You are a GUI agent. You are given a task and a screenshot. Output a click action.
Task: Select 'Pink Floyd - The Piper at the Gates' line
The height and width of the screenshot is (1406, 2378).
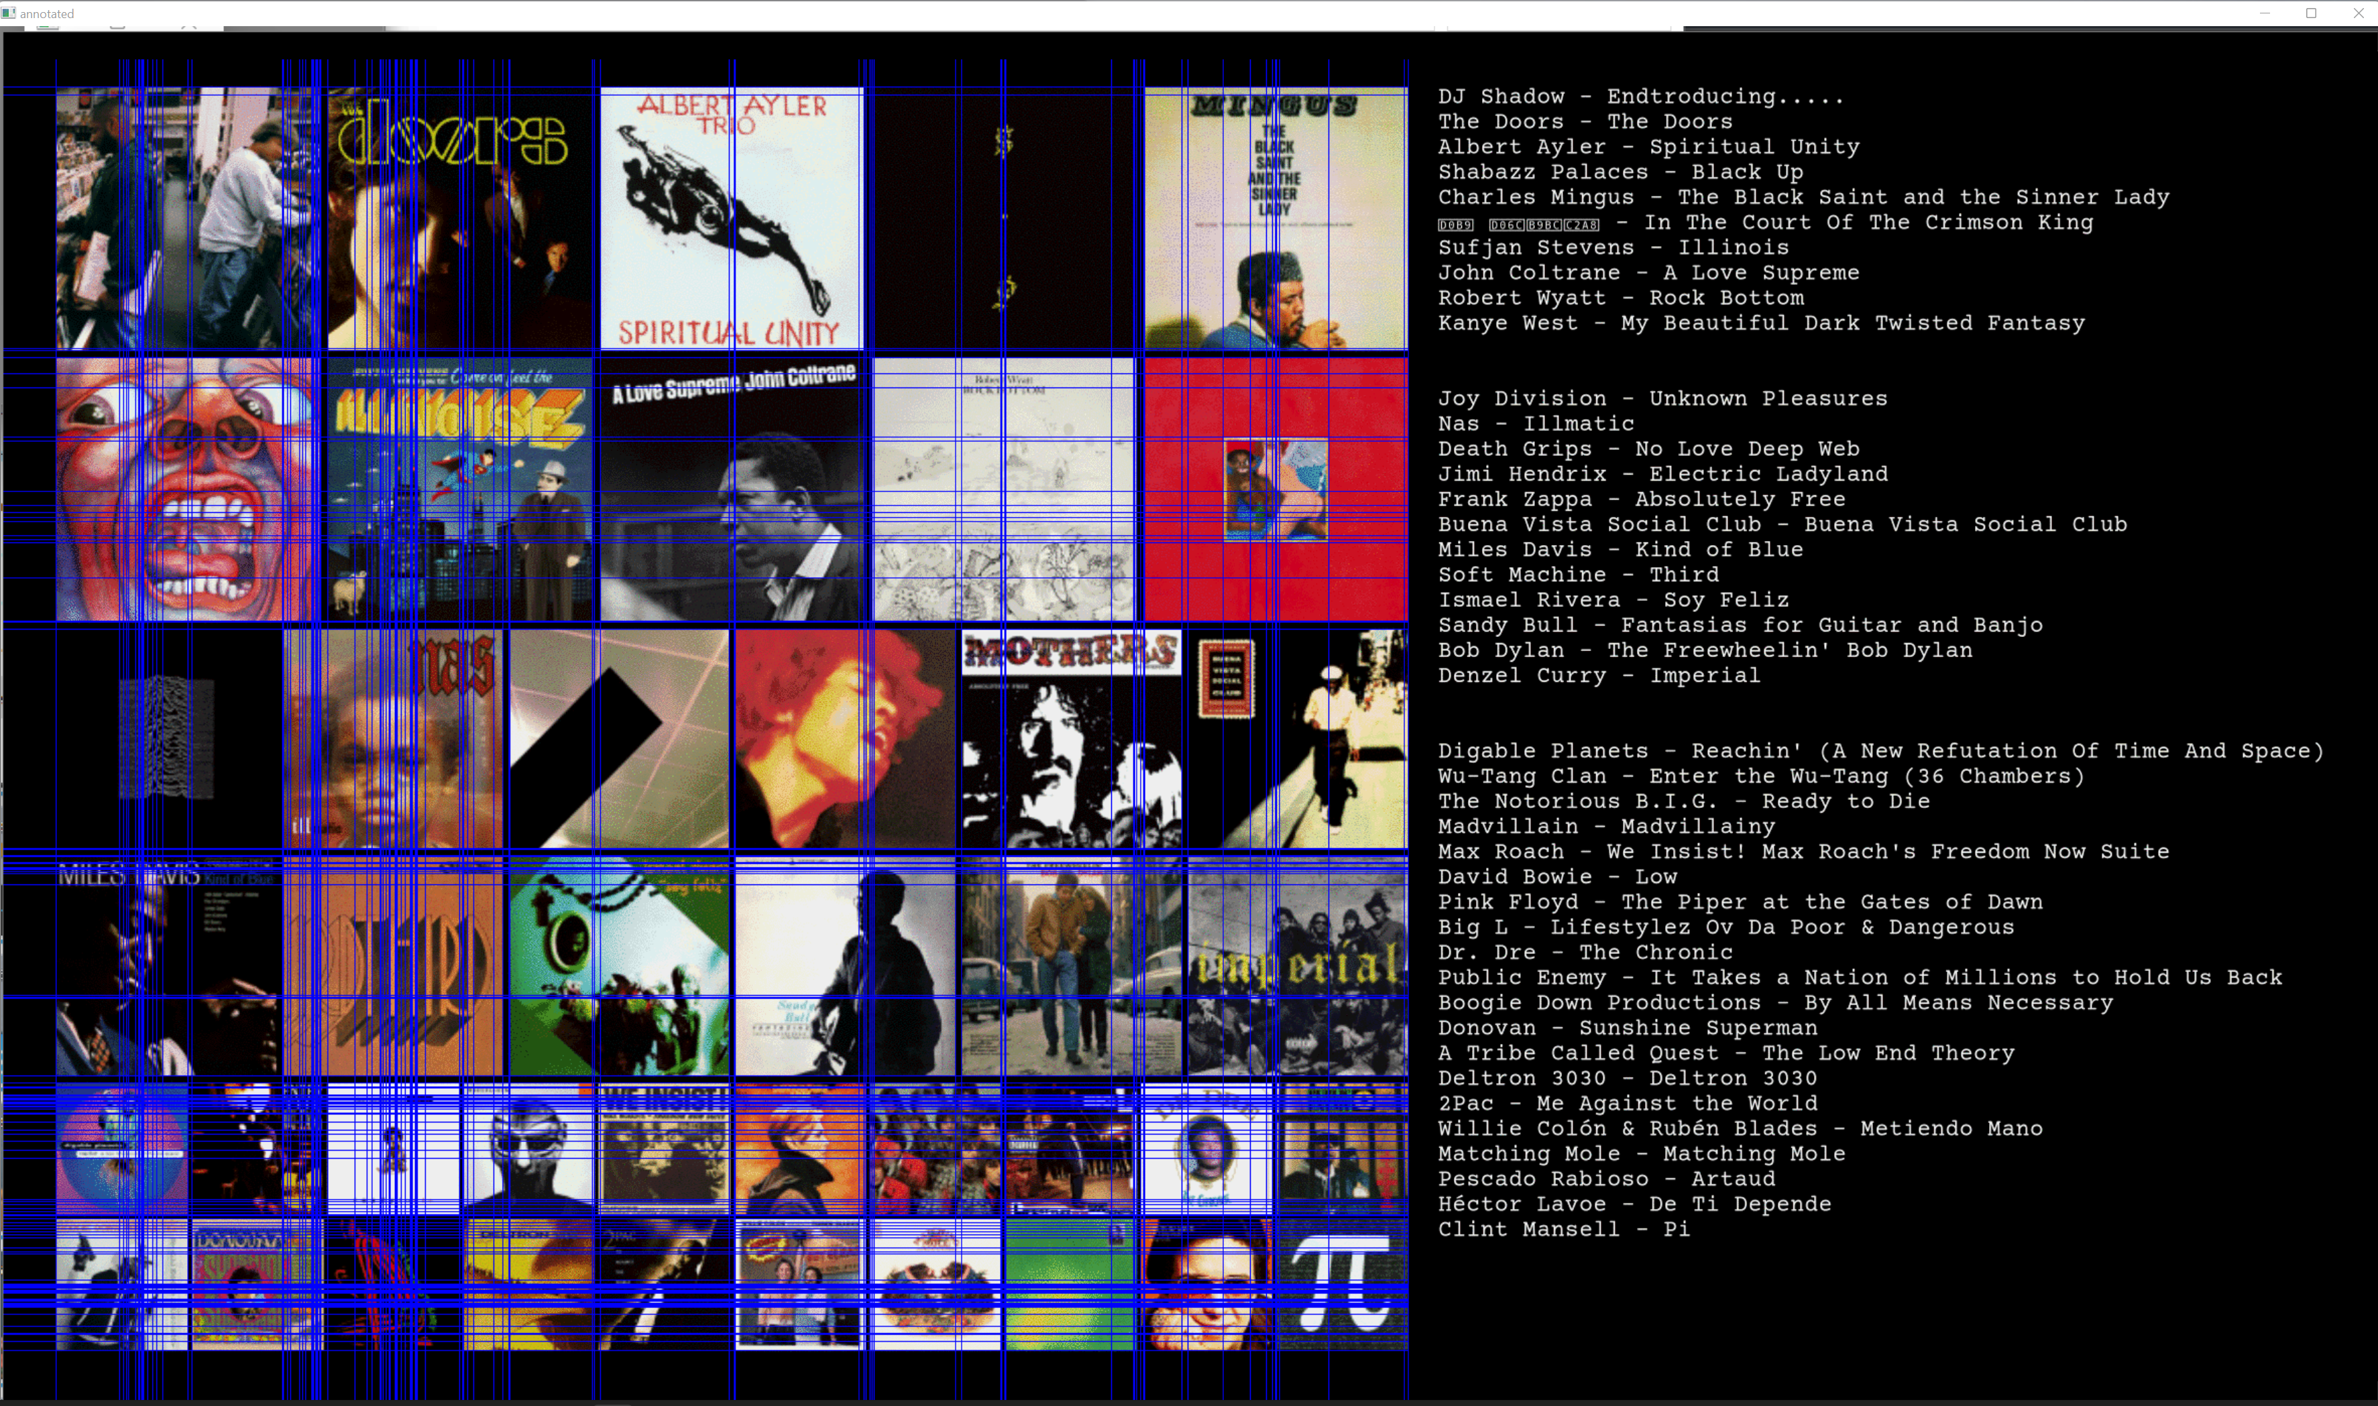[1740, 902]
